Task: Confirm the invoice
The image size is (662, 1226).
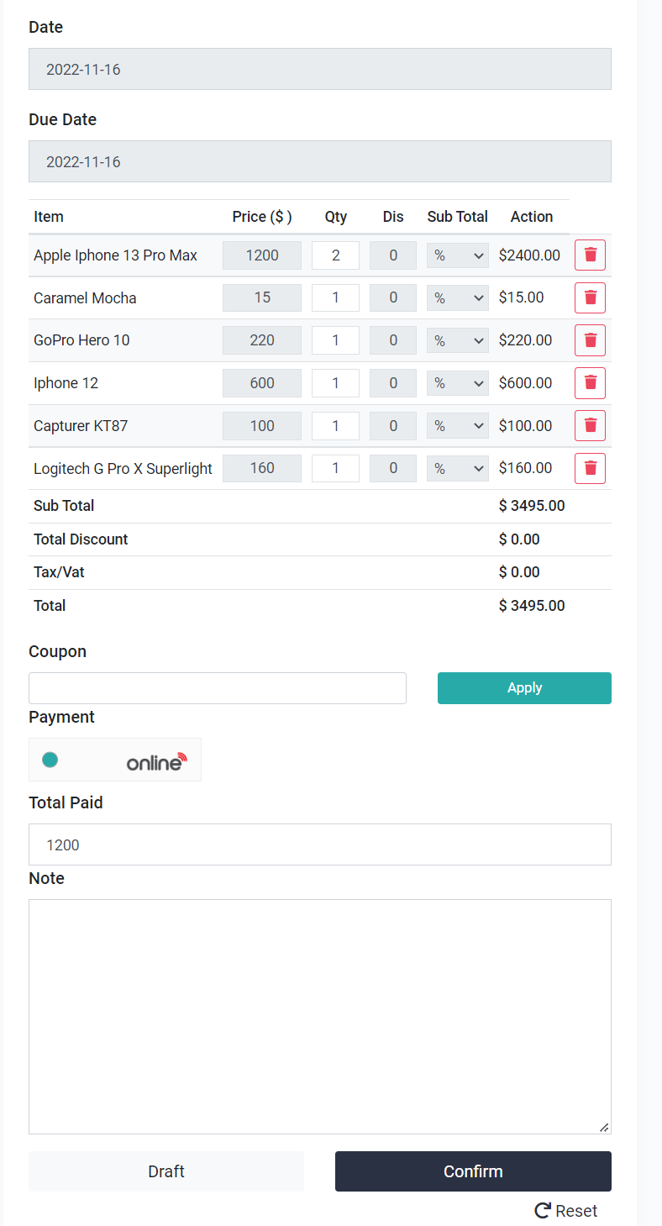Action: coord(473,1171)
